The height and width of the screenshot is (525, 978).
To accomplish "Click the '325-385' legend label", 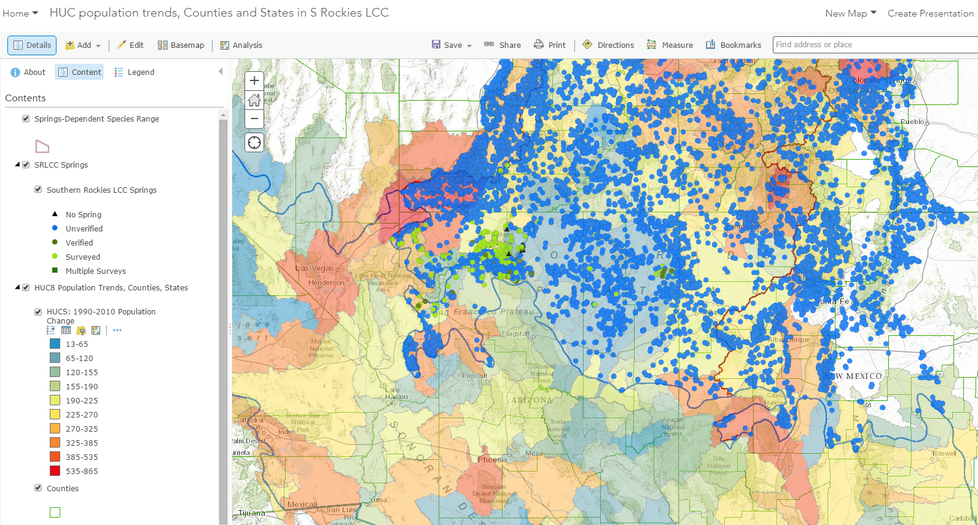I will 82,443.
